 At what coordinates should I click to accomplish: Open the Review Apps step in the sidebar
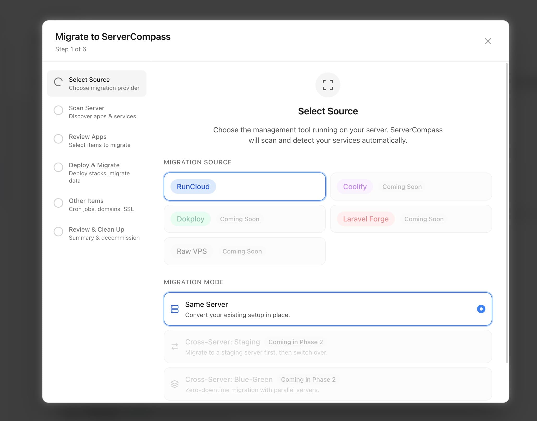[x=96, y=140]
